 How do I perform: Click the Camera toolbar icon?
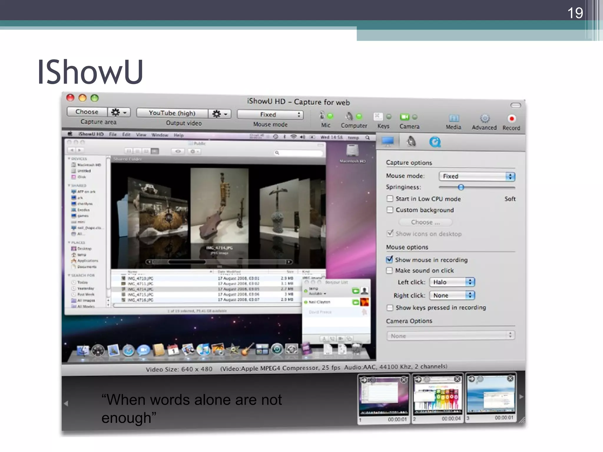405,117
